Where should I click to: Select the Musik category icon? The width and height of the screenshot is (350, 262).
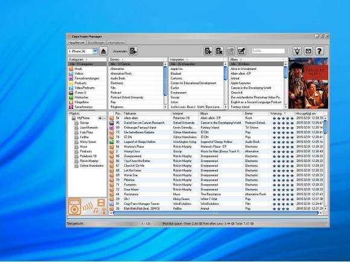[71, 69]
